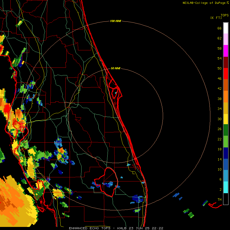Click the light blue swatch at 6
This screenshot has width=230, height=230.
point(226,176)
